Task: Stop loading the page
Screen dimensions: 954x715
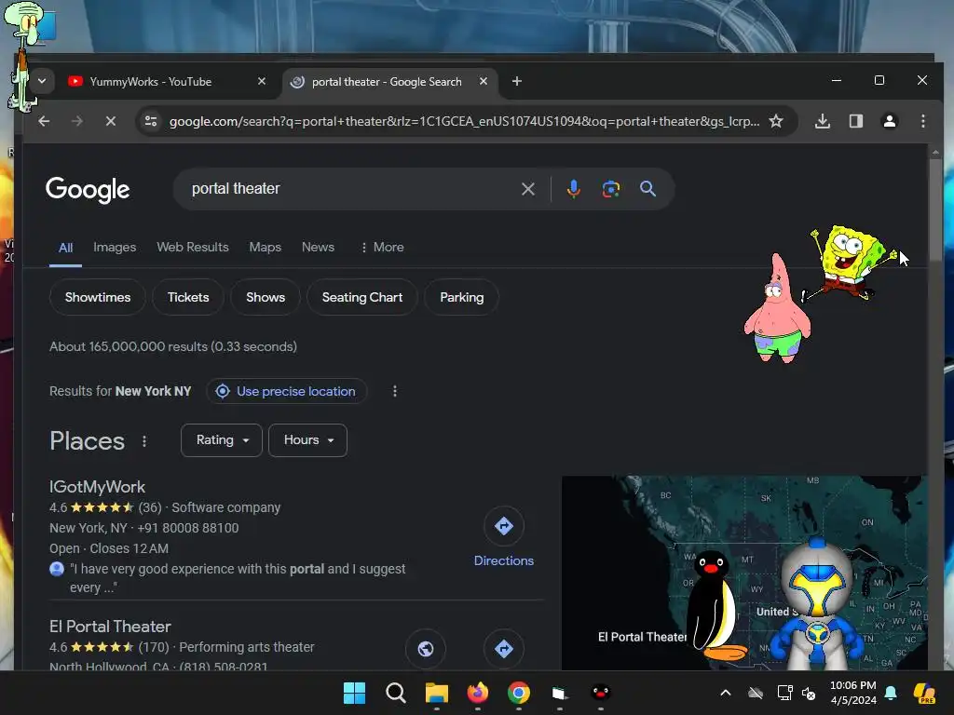Action: point(110,121)
